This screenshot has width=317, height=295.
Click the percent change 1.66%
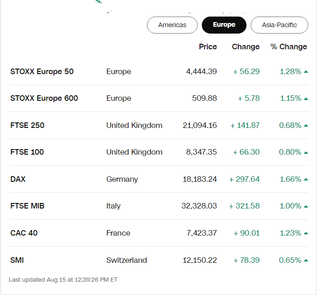click(x=291, y=179)
